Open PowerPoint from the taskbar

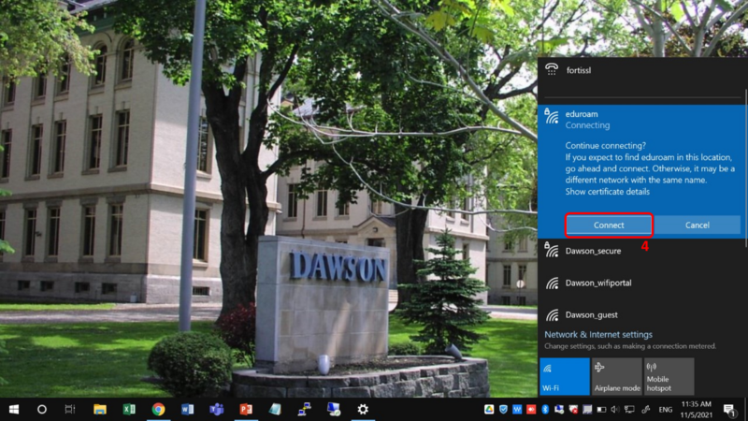(246, 409)
